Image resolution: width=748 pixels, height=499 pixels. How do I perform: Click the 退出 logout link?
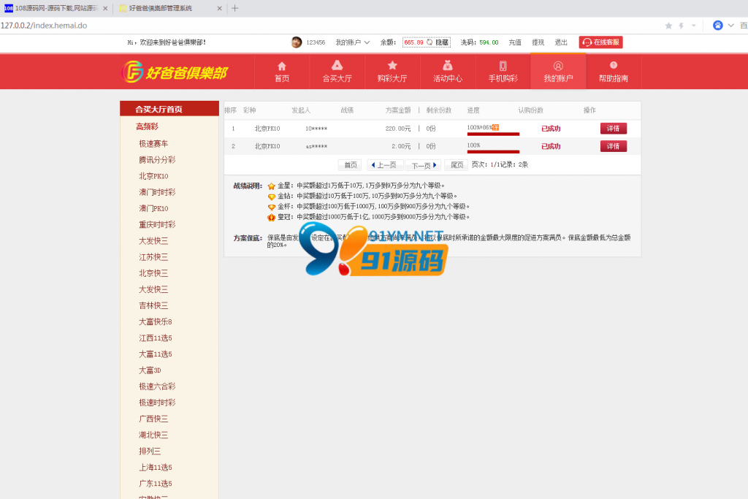(x=561, y=42)
